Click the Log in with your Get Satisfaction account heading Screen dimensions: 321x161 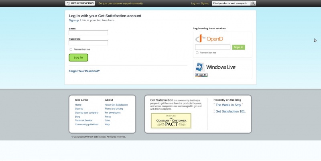click(x=105, y=16)
